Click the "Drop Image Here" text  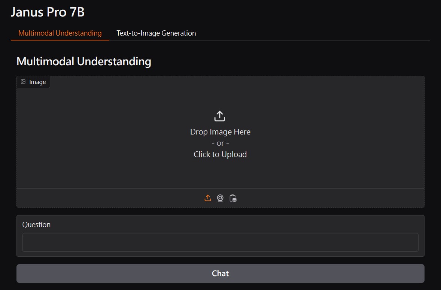220,132
